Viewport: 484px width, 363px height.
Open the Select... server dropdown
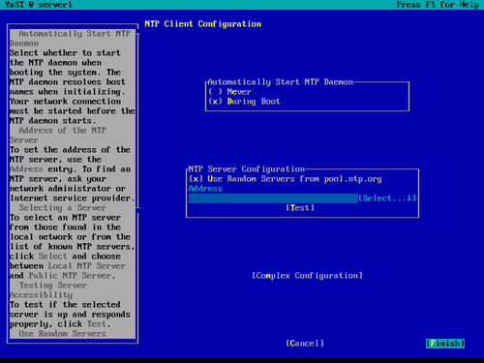[387, 198]
